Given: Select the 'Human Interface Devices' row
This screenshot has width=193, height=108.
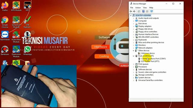Looking at the screenshot, I should pos(148,34).
